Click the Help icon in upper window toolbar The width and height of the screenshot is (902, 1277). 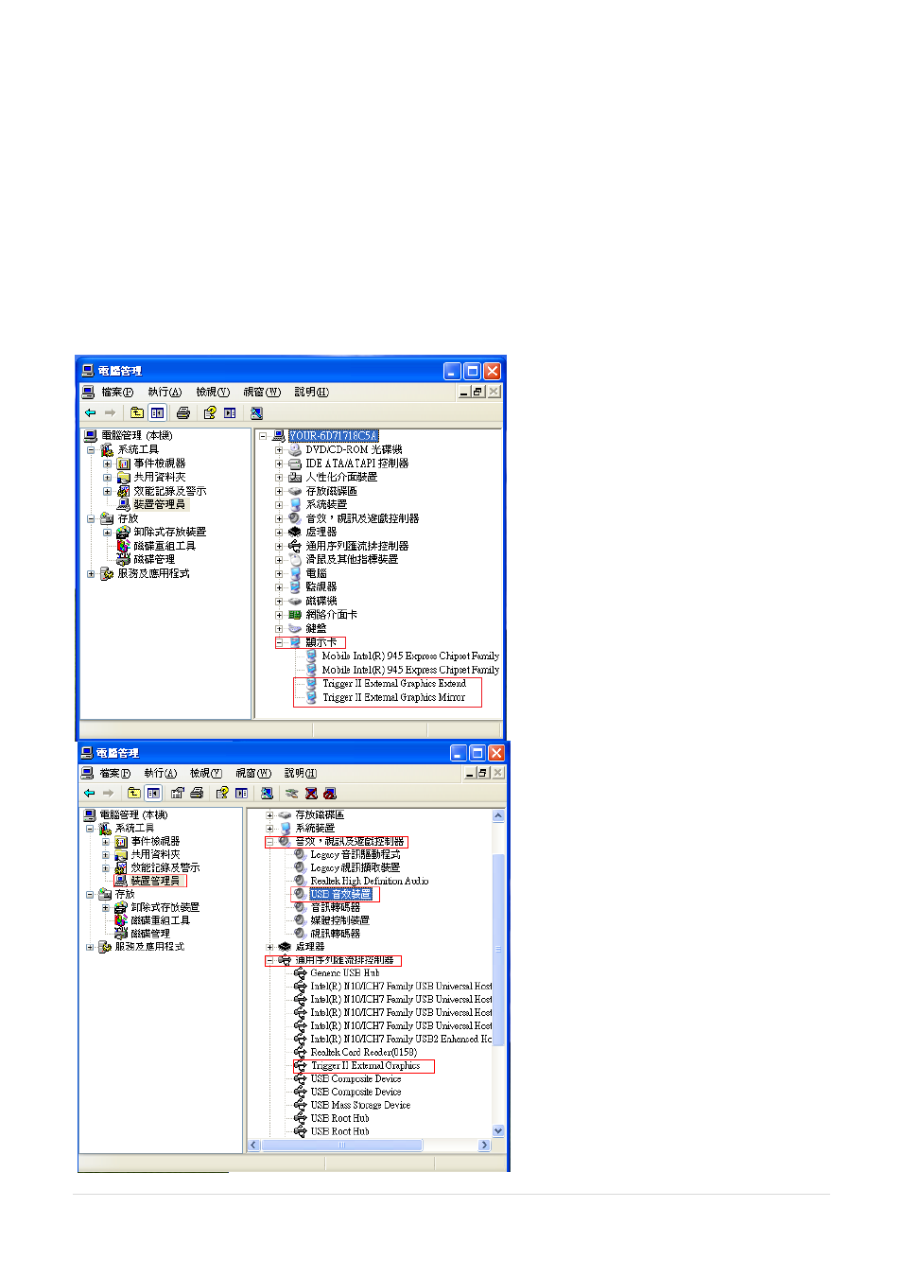tap(210, 412)
